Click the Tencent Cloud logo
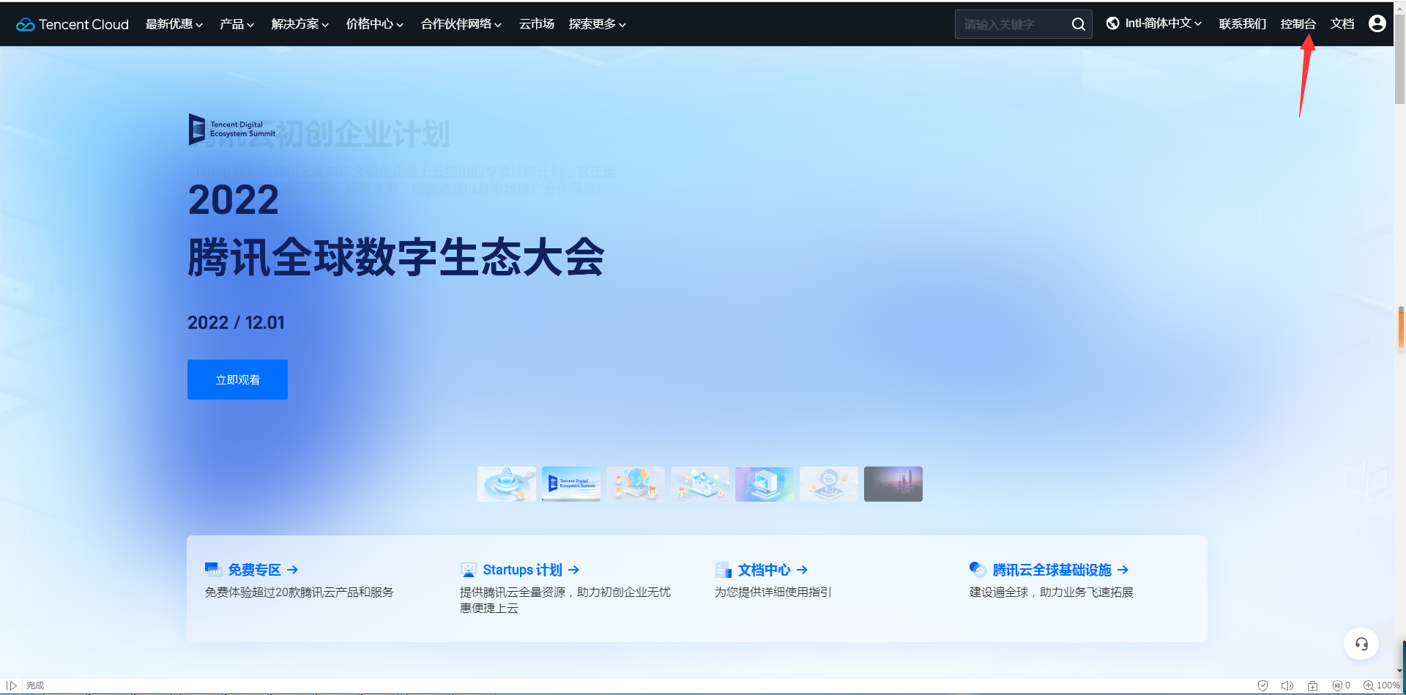This screenshot has height=695, width=1406. pos(72,24)
